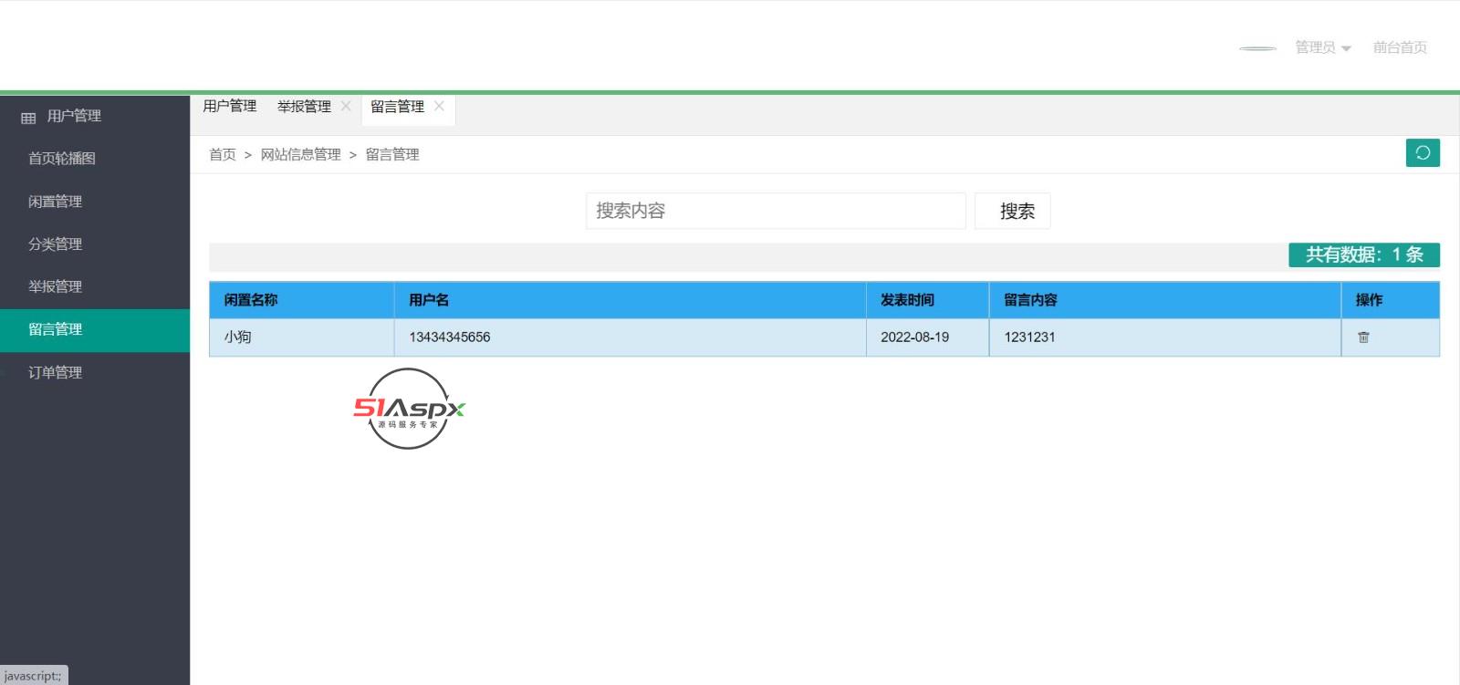Viewport: 1460px width, 685px height.
Task: Select 留言管理 in the sidebar
Action: [95, 329]
